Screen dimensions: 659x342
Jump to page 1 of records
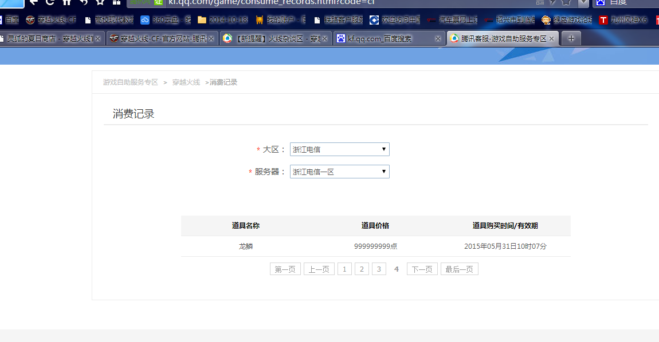[344, 269]
